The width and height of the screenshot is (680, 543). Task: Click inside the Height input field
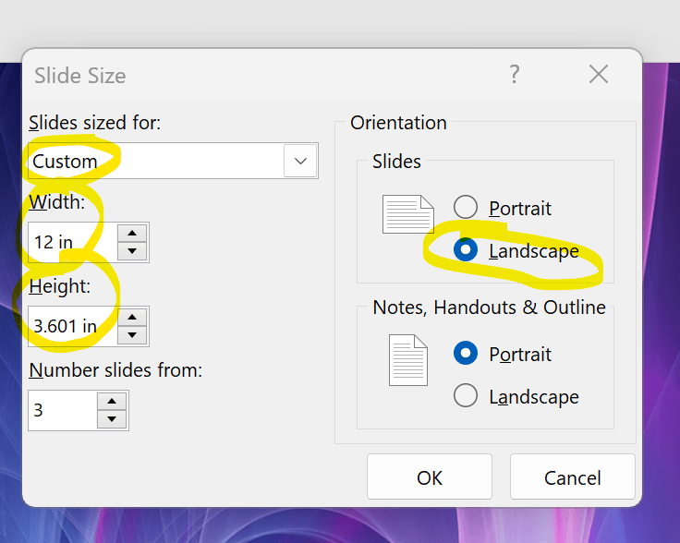click(72, 326)
